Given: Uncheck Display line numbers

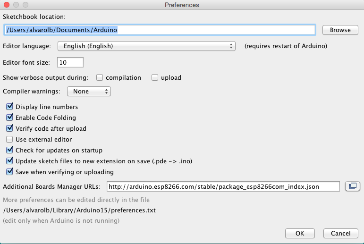Looking at the screenshot, I should tap(9, 107).
